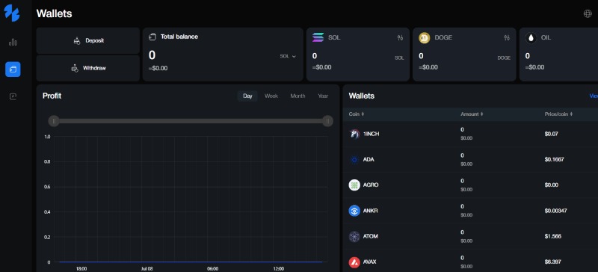Click the Wallets page title

[54, 13]
